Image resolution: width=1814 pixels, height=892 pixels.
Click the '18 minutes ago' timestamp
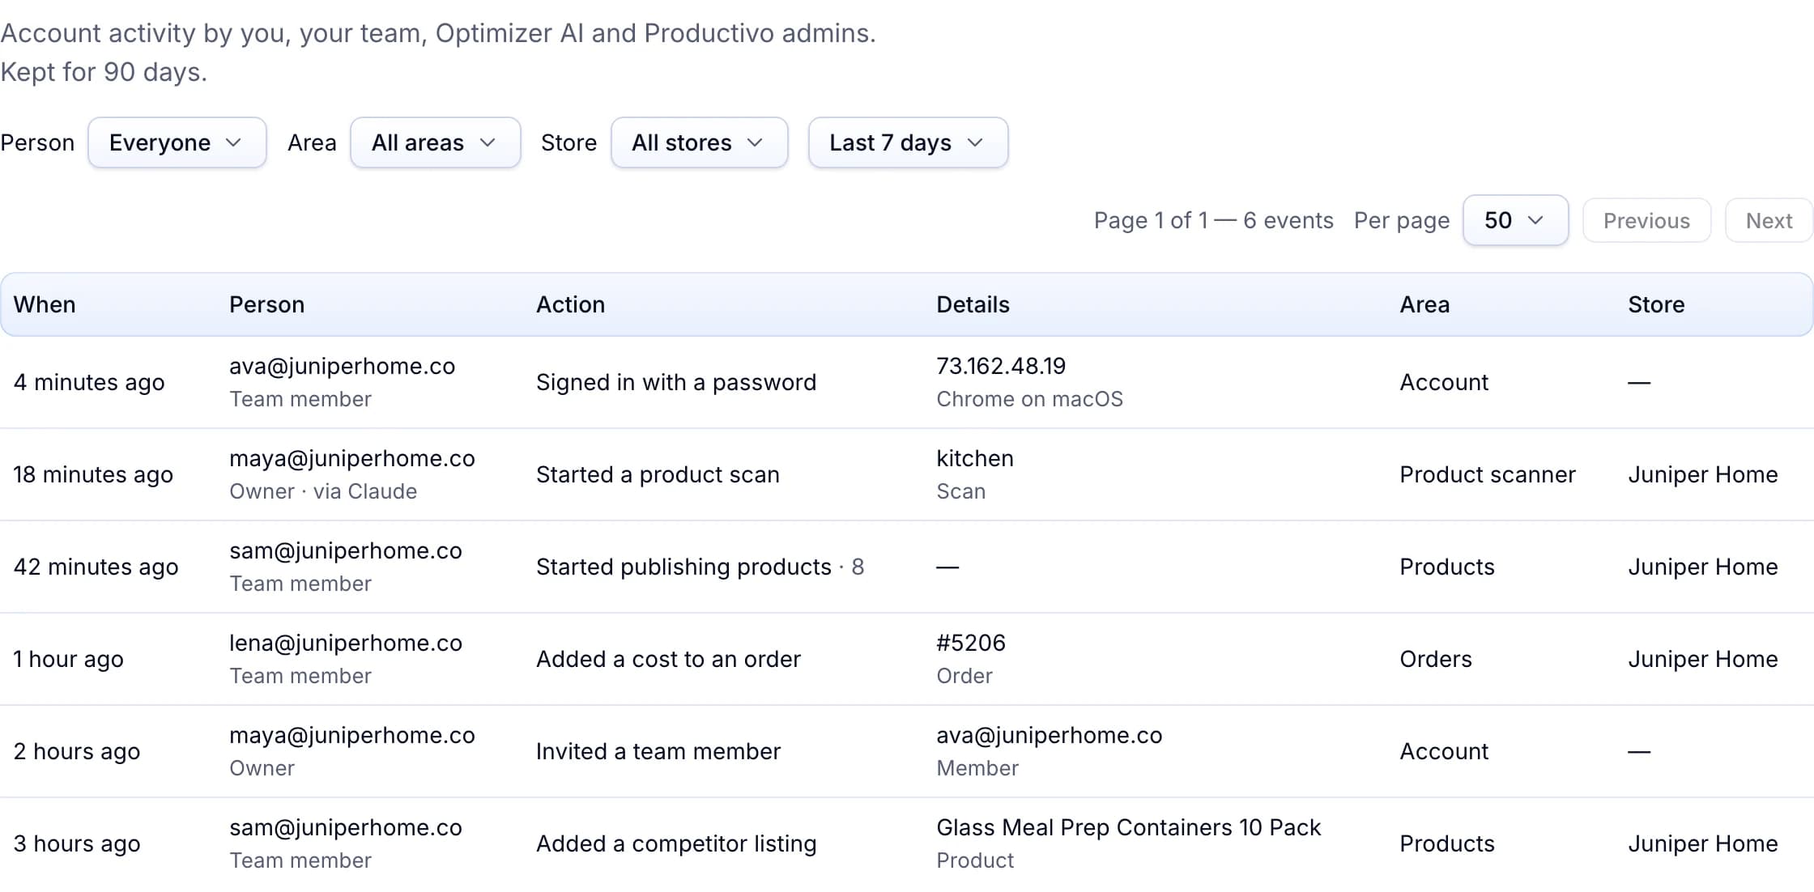[93, 474]
